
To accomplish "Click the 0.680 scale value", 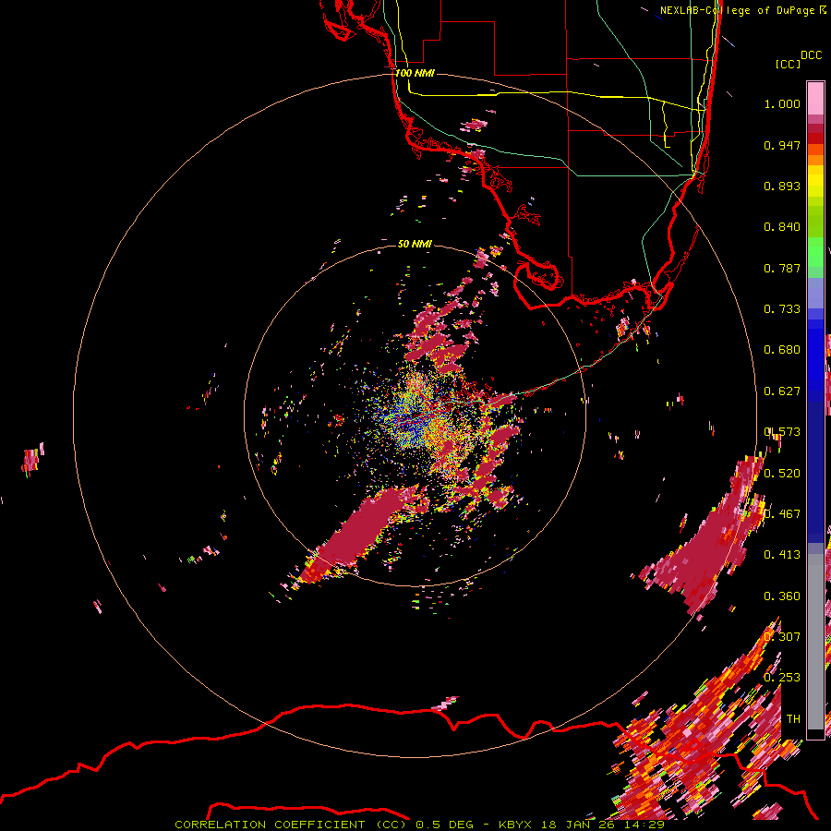I will coord(782,350).
